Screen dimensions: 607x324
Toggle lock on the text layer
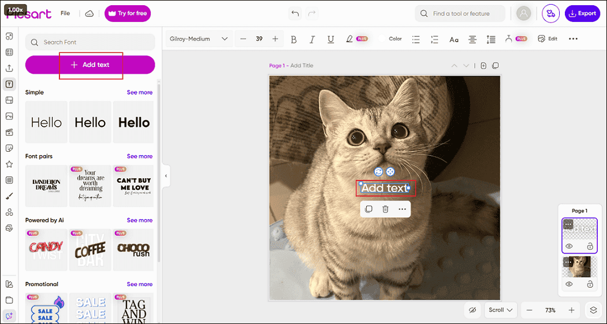click(x=590, y=246)
